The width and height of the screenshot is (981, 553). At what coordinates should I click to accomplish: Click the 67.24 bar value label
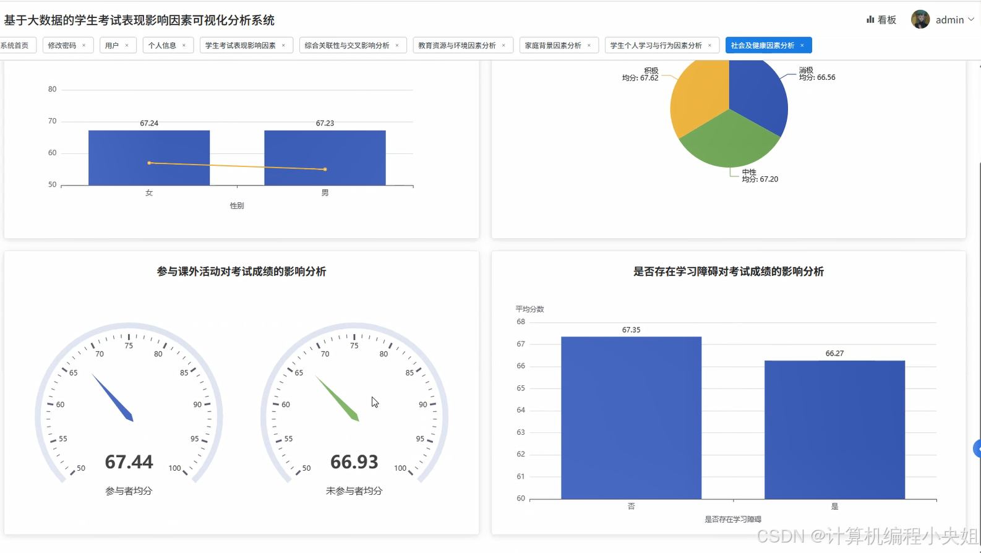(x=149, y=123)
